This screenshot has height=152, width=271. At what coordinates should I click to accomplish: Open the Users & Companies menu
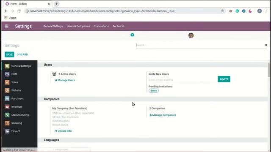78,26
